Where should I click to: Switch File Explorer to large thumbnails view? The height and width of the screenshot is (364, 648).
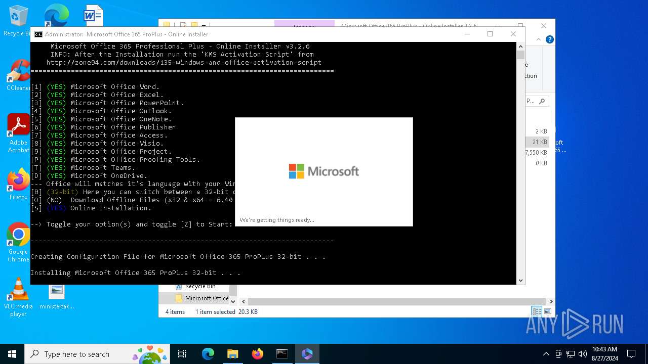pos(547,311)
